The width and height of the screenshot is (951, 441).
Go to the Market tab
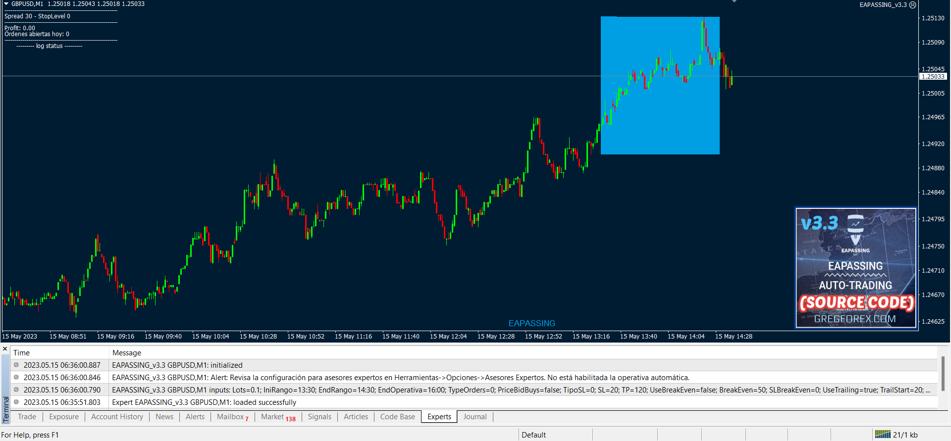(x=277, y=417)
